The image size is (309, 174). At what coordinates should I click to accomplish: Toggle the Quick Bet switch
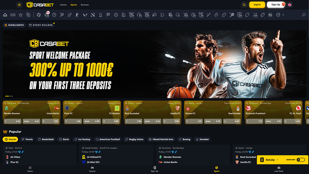coord(301,160)
